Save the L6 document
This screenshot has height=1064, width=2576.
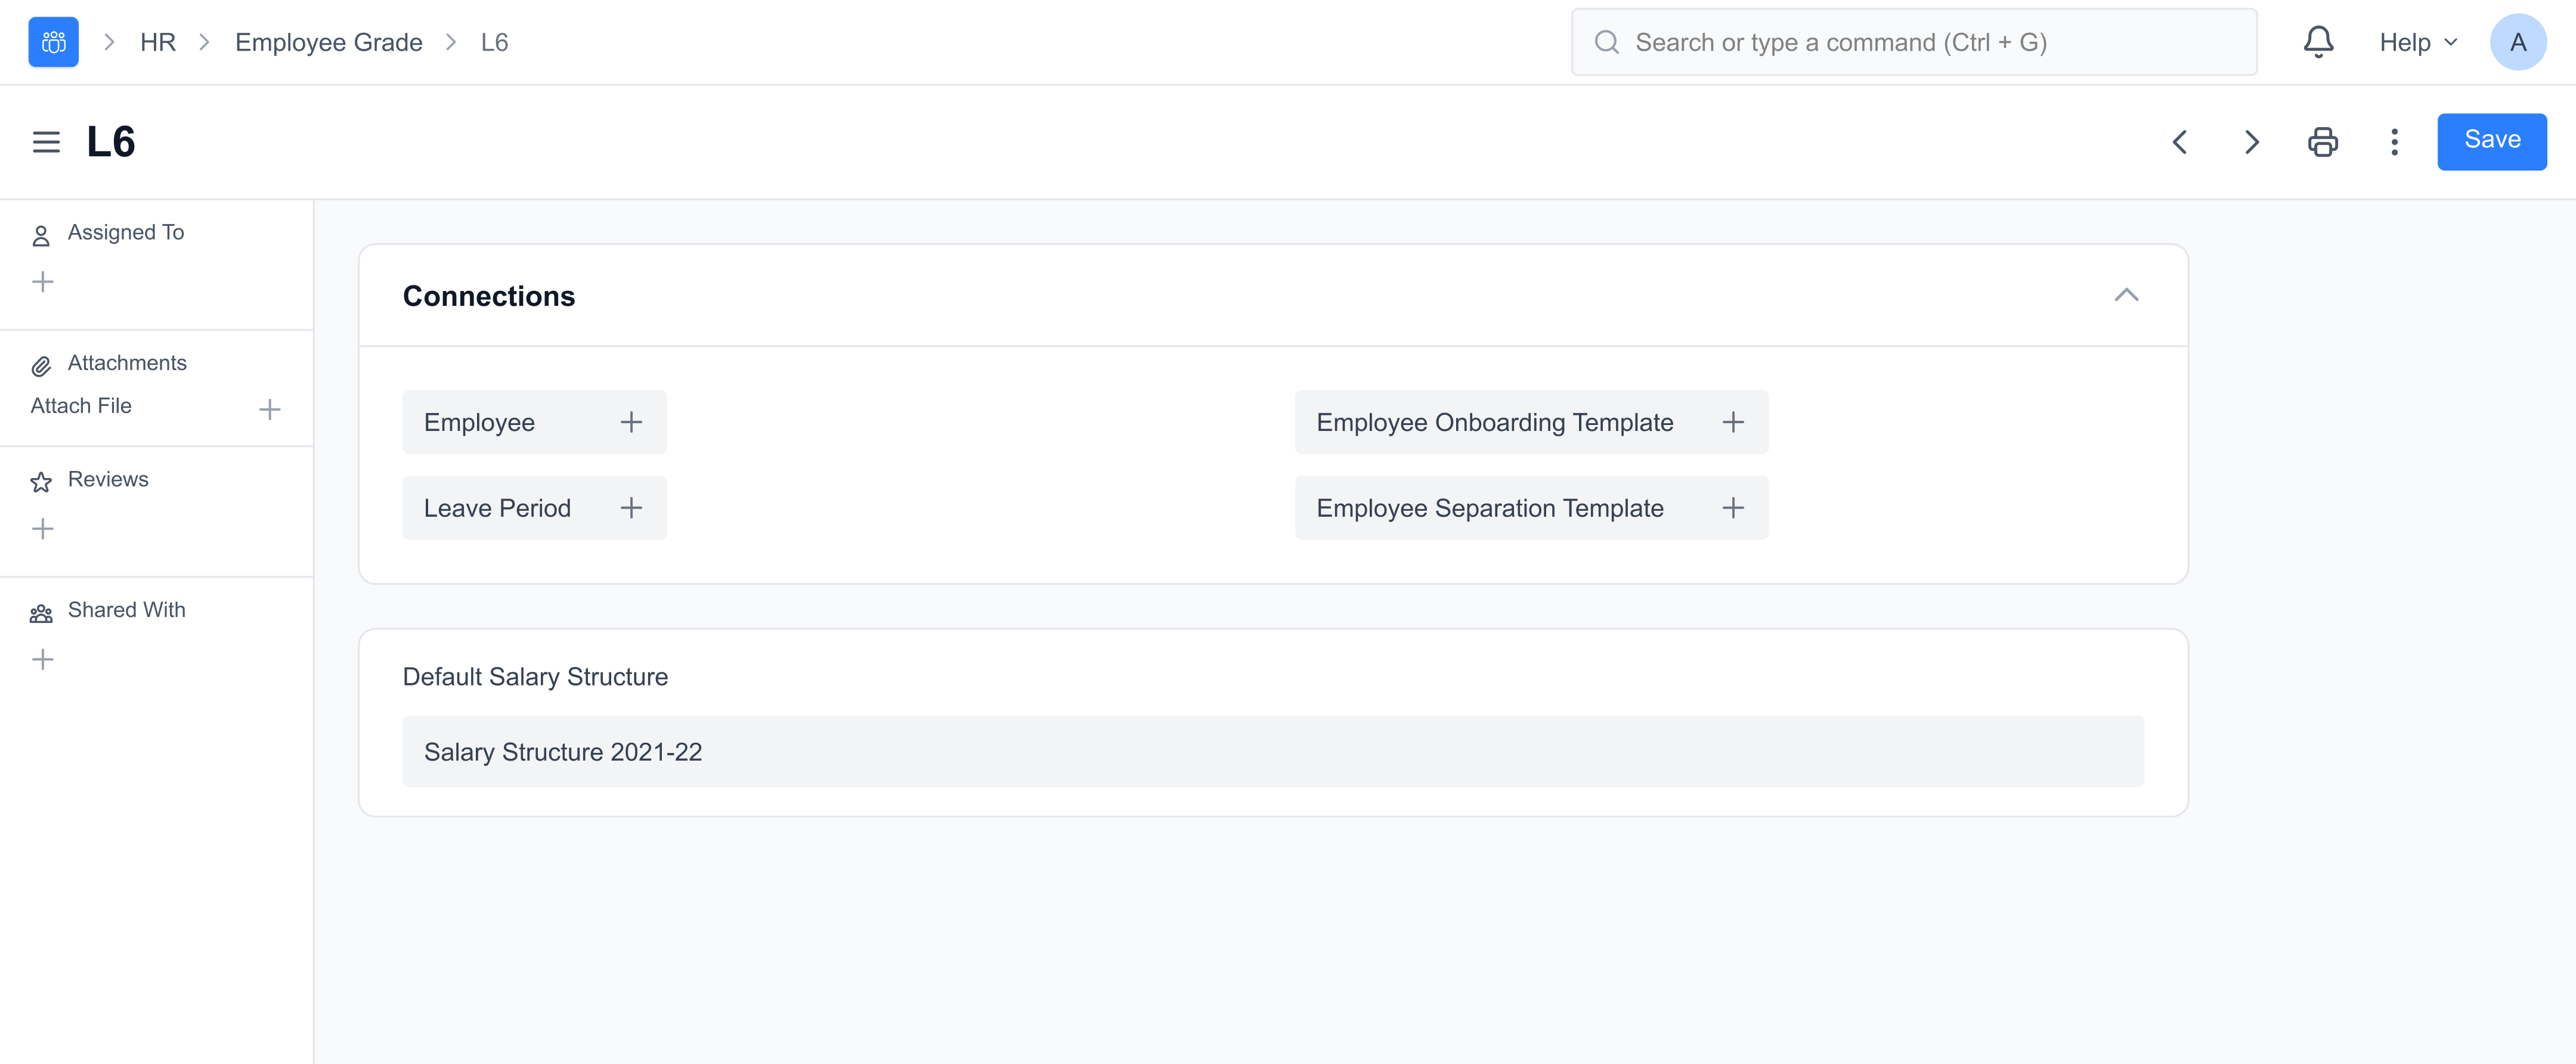2491,141
